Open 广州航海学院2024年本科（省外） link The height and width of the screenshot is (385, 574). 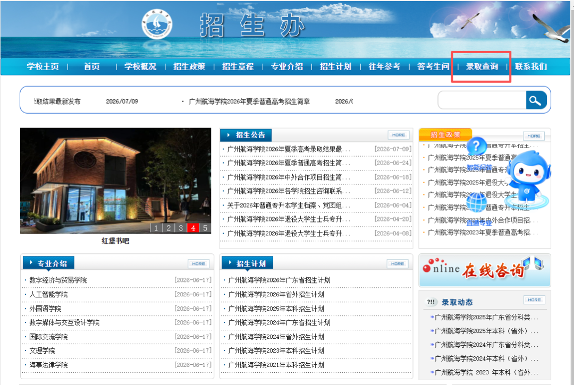click(x=486, y=358)
